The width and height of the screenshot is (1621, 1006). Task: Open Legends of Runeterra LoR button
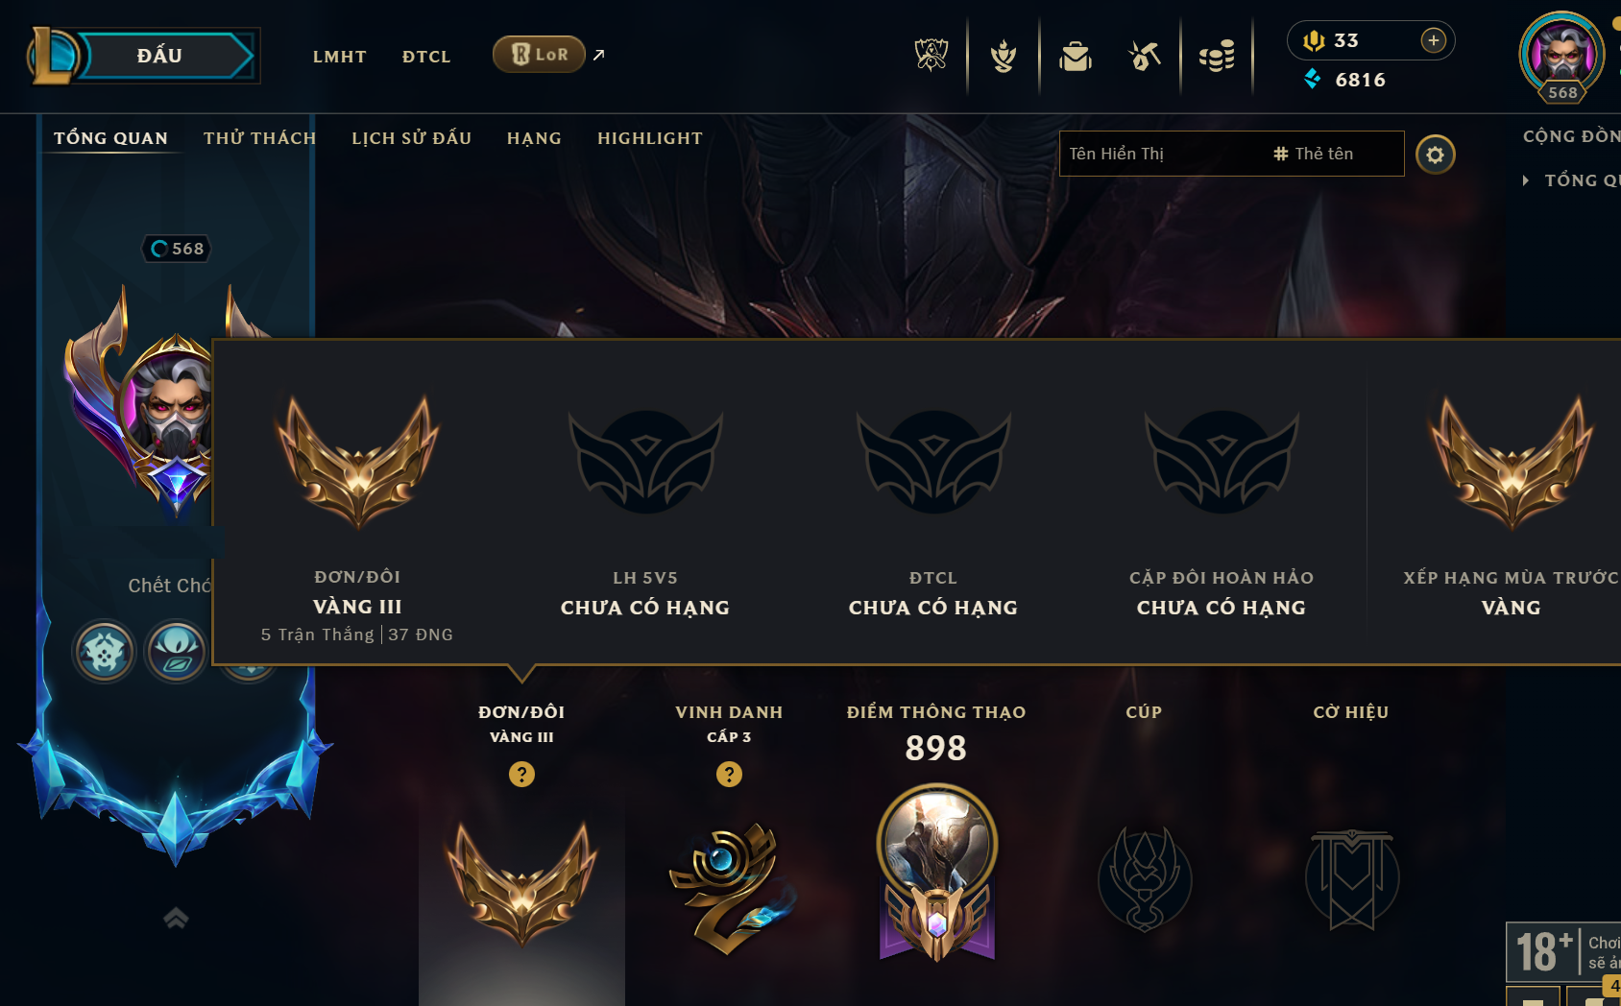point(539,55)
